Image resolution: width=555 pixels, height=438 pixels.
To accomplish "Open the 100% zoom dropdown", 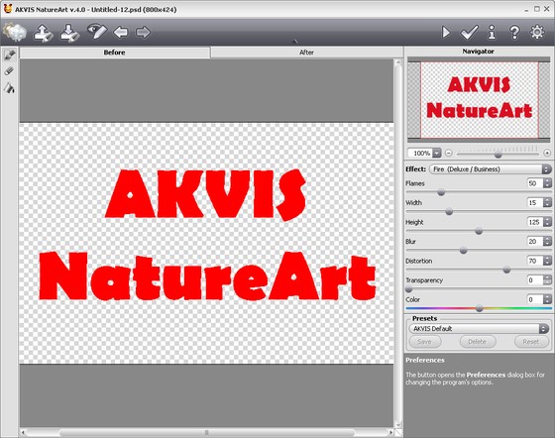I will (437, 154).
